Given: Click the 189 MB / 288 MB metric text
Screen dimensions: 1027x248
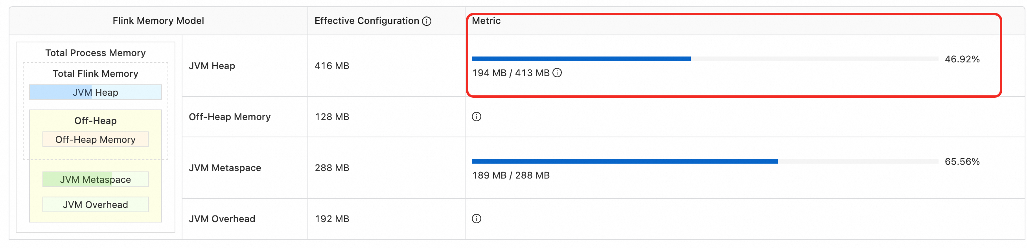Looking at the screenshot, I should click(511, 175).
